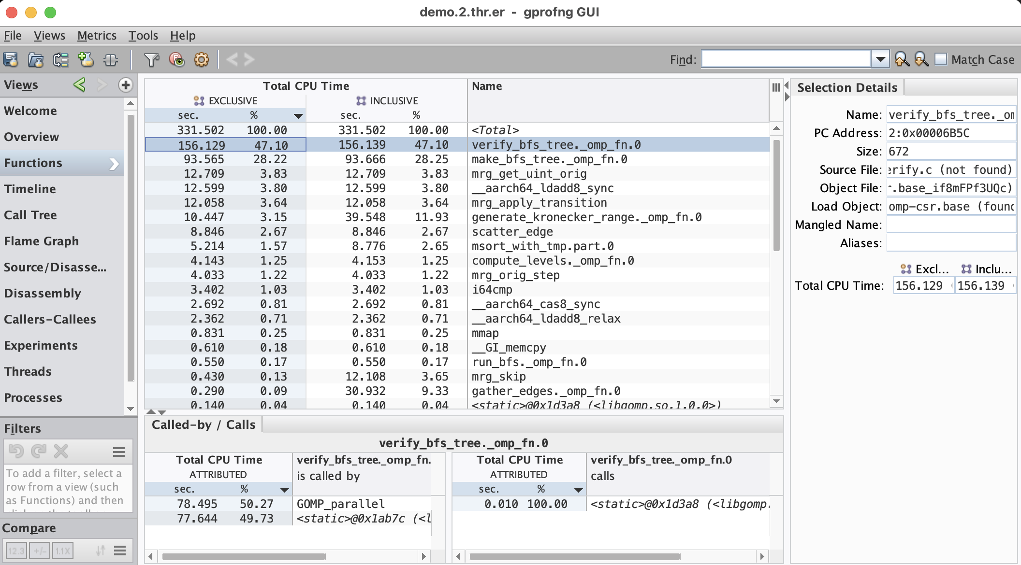This screenshot has height=565, width=1021.
Task: Click the save profile experiment toolbar icon
Action: (11, 59)
